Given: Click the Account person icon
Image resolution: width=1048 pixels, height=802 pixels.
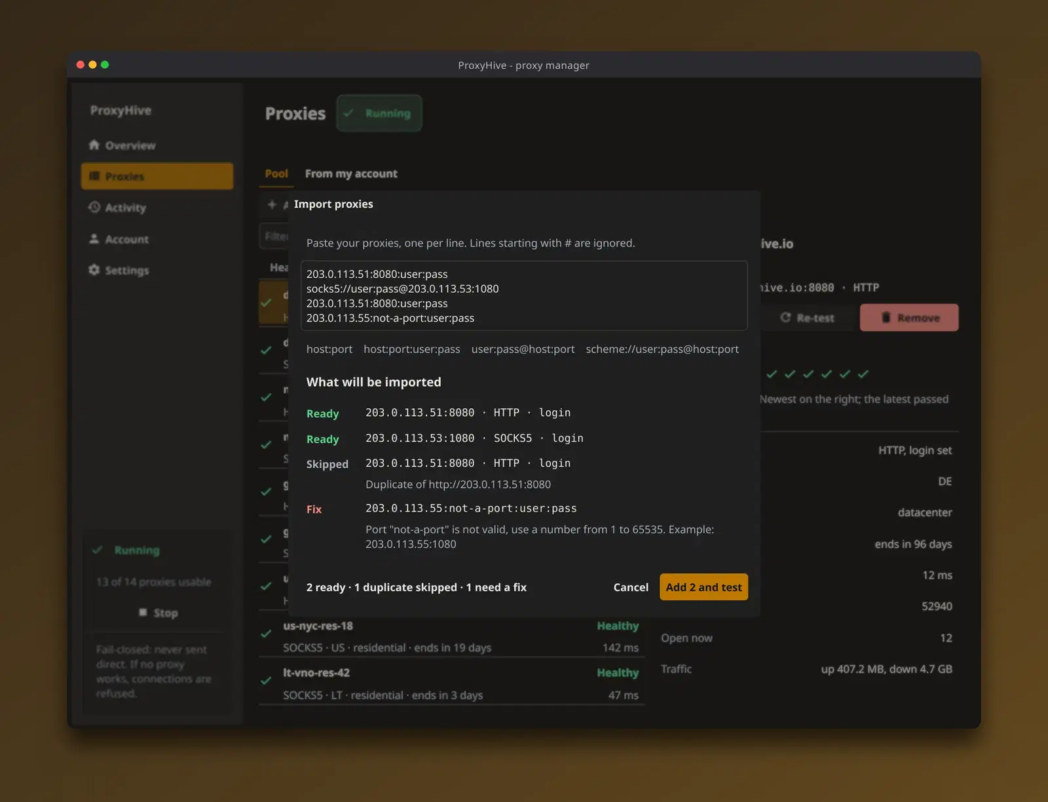Looking at the screenshot, I should (x=94, y=239).
